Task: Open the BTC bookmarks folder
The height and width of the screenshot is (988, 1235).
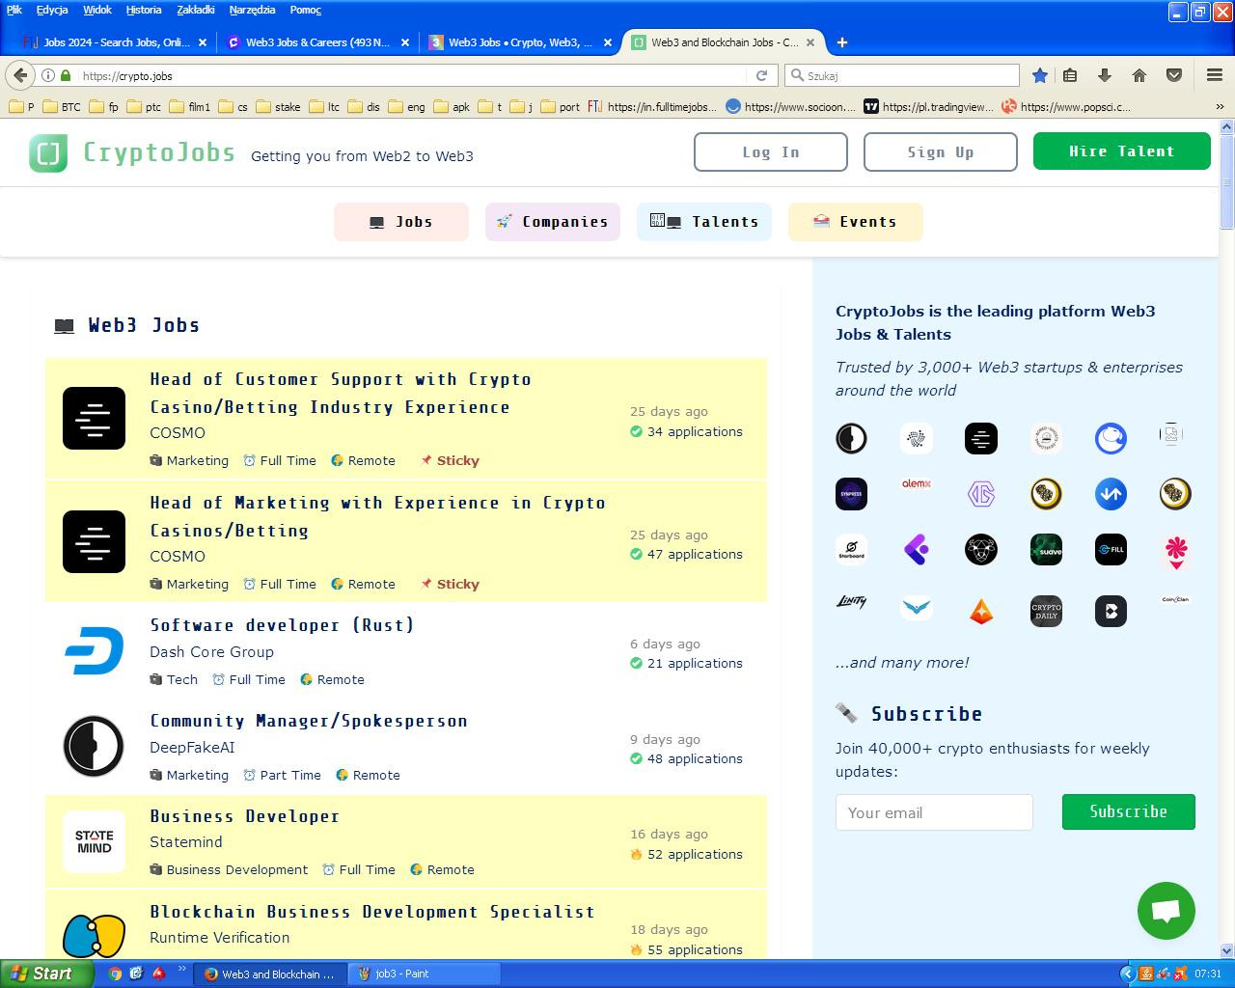Action: 63,107
